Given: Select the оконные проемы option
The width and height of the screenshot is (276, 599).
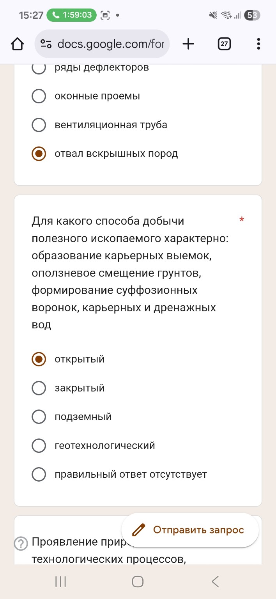Looking at the screenshot, I should tap(39, 96).
